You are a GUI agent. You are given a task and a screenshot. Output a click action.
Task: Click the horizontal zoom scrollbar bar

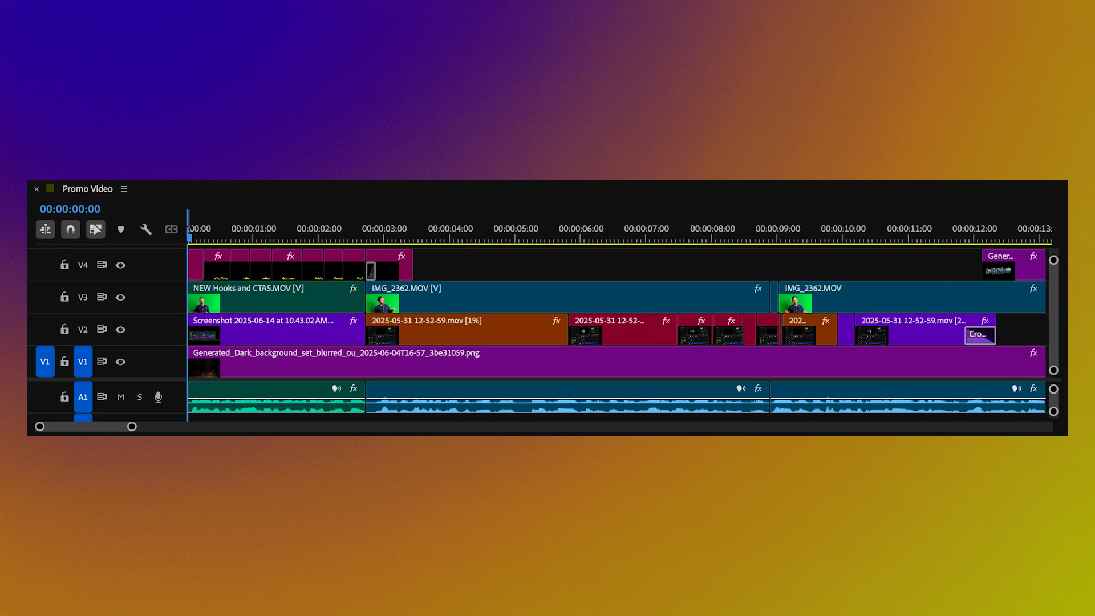[x=86, y=427]
